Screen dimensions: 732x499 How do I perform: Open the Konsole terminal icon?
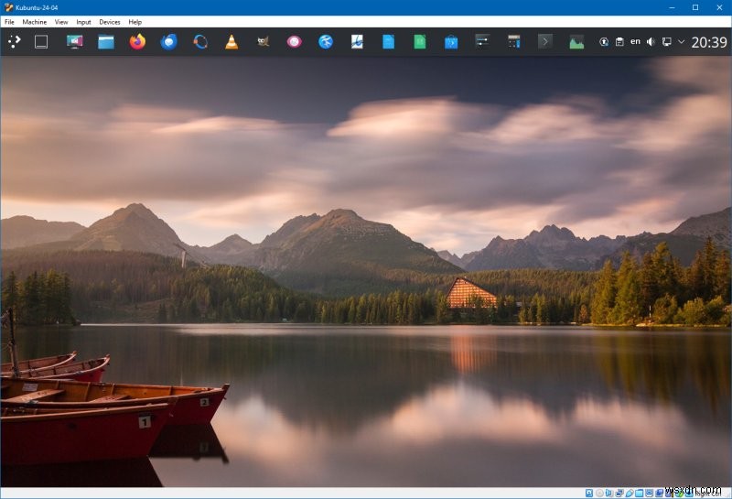(x=544, y=41)
